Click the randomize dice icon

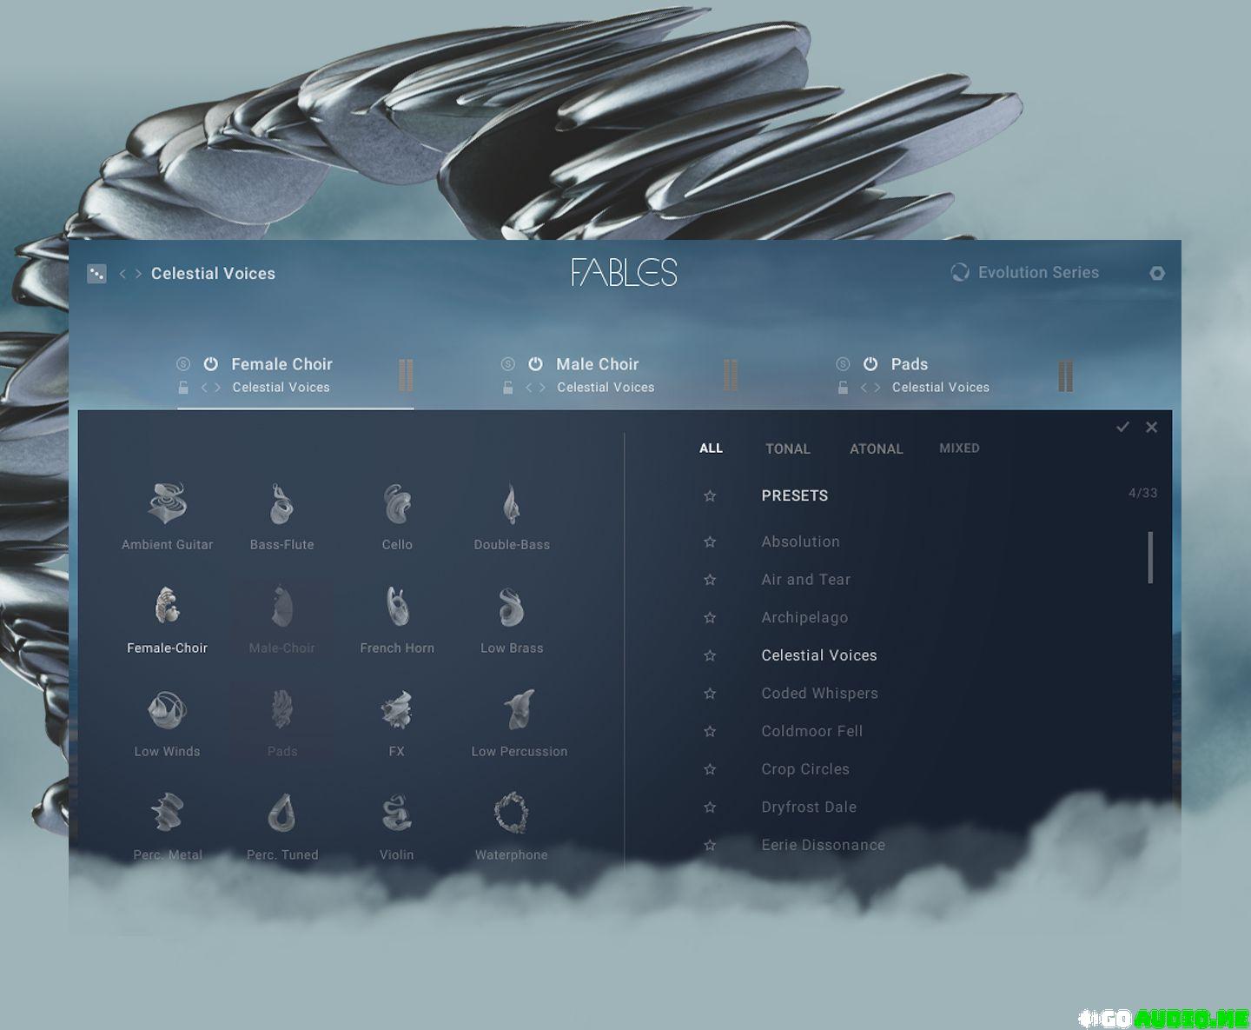(96, 274)
